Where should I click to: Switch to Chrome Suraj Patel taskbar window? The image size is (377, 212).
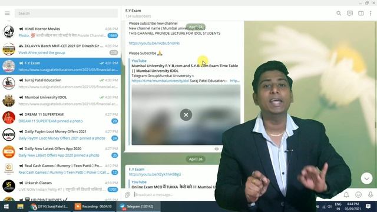49,207
